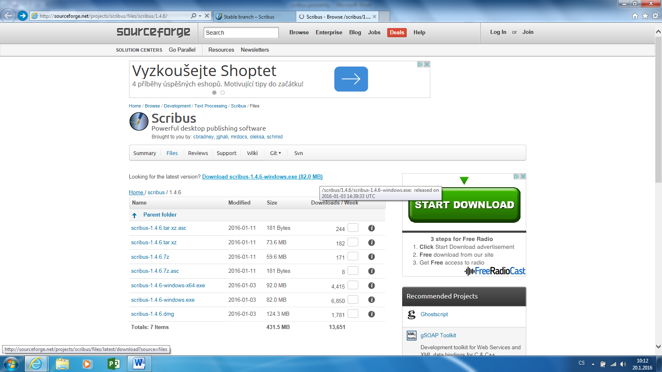Viewport: 662px width, 372px height.
Task: Open the Blog menu item
Action: (x=355, y=32)
